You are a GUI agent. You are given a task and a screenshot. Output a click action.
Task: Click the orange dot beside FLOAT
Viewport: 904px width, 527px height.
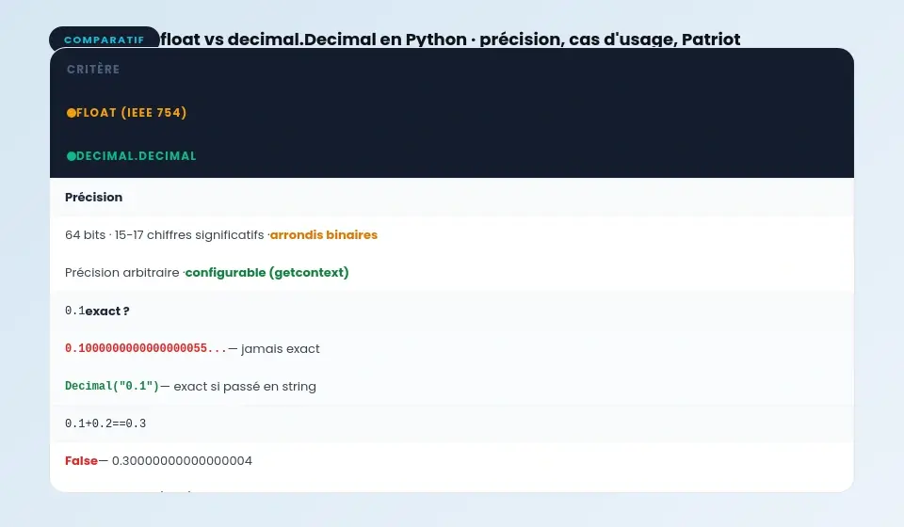[x=71, y=113]
